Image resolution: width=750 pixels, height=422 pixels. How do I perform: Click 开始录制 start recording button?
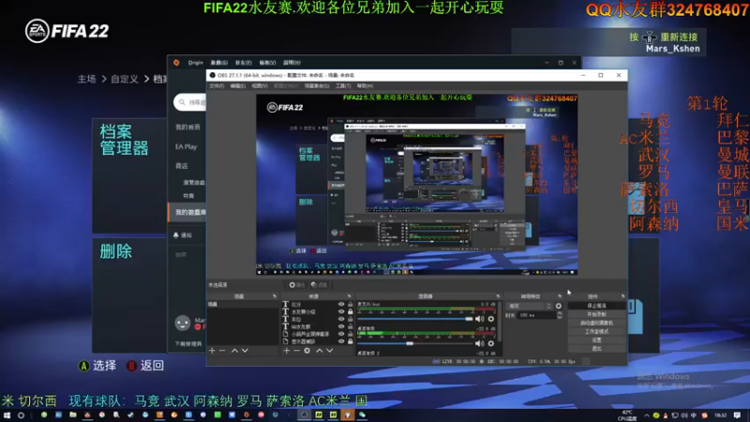(596, 314)
